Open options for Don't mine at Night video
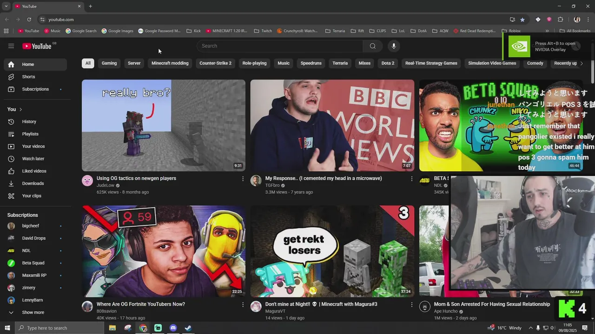Screen dimensions: 595x334 click(411, 305)
